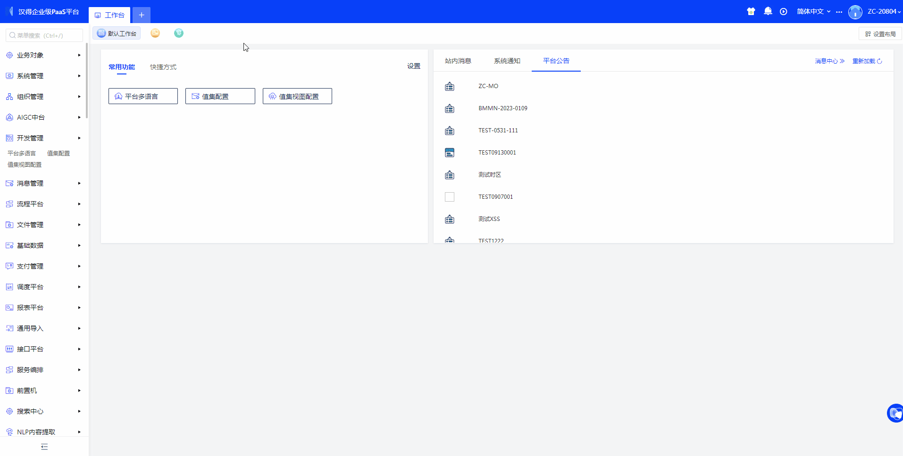Viewport: 903px width, 456px height.
Task: Switch to the 快捷方式 tab
Action: tap(163, 67)
